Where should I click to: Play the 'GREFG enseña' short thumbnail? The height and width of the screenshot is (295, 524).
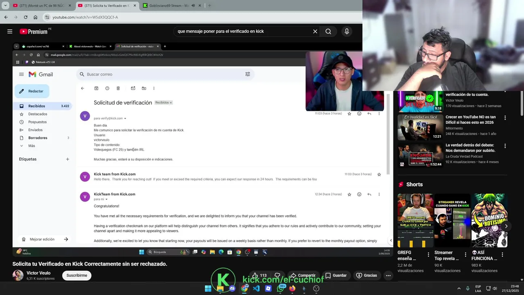point(415,220)
